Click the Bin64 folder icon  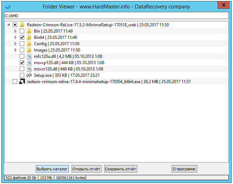pos(29,38)
